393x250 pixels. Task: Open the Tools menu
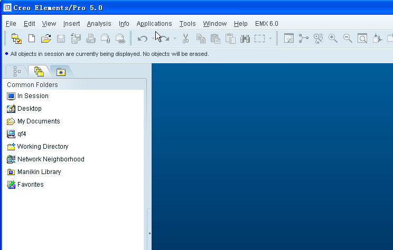click(x=188, y=24)
